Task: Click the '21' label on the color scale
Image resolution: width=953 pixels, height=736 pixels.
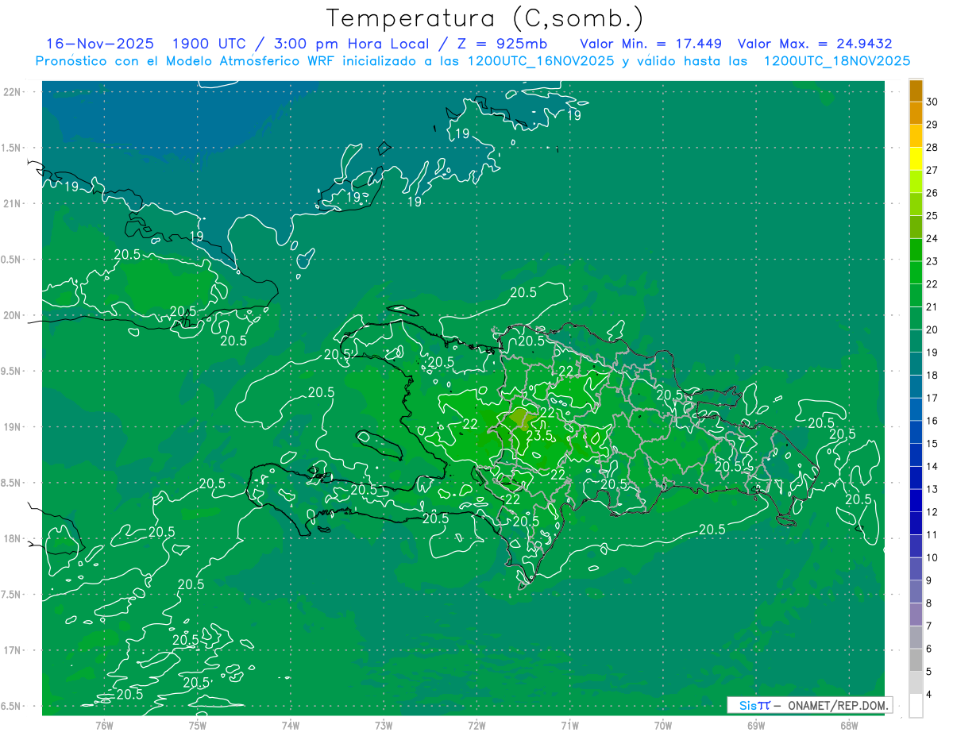Action: point(932,306)
